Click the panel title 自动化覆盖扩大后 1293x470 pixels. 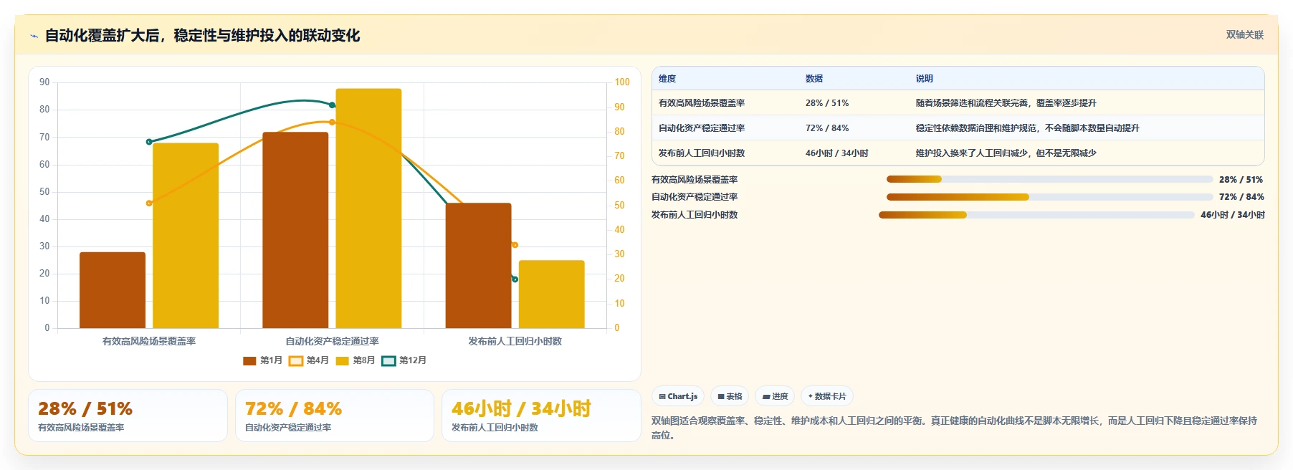(x=203, y=35)
